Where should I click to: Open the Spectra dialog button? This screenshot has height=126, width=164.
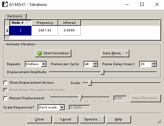pyautogui.click(x=92, y=119)
